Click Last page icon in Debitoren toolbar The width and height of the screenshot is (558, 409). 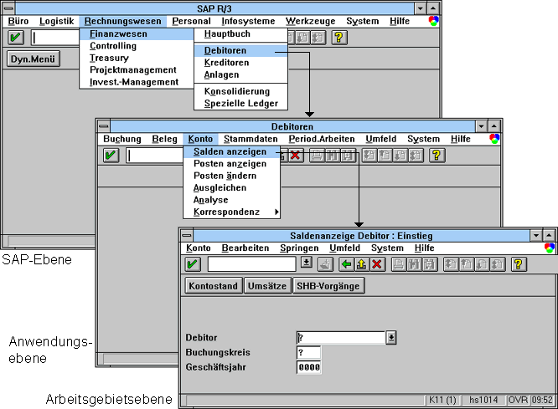[x=416, y=156]
